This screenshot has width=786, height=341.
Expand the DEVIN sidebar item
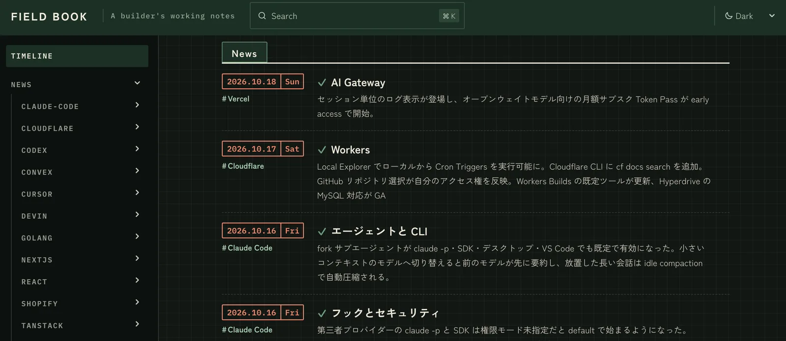[137, 215]
